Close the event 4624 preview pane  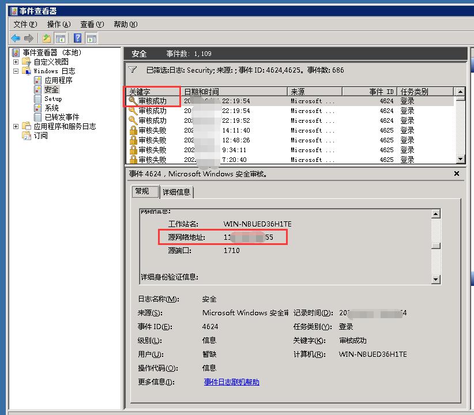pos(457,173)
